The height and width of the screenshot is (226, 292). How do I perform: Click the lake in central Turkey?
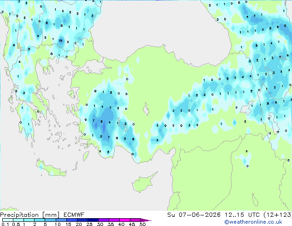tap(146, 109)
